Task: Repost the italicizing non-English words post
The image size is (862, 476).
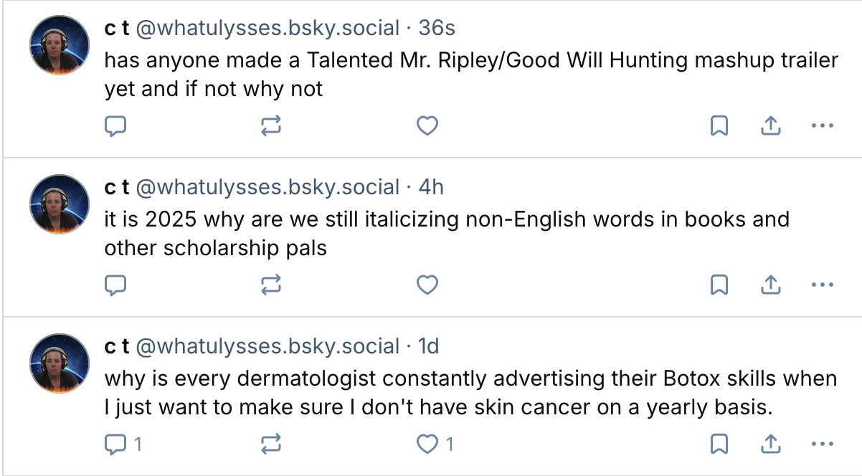Action: coord(271,285)
